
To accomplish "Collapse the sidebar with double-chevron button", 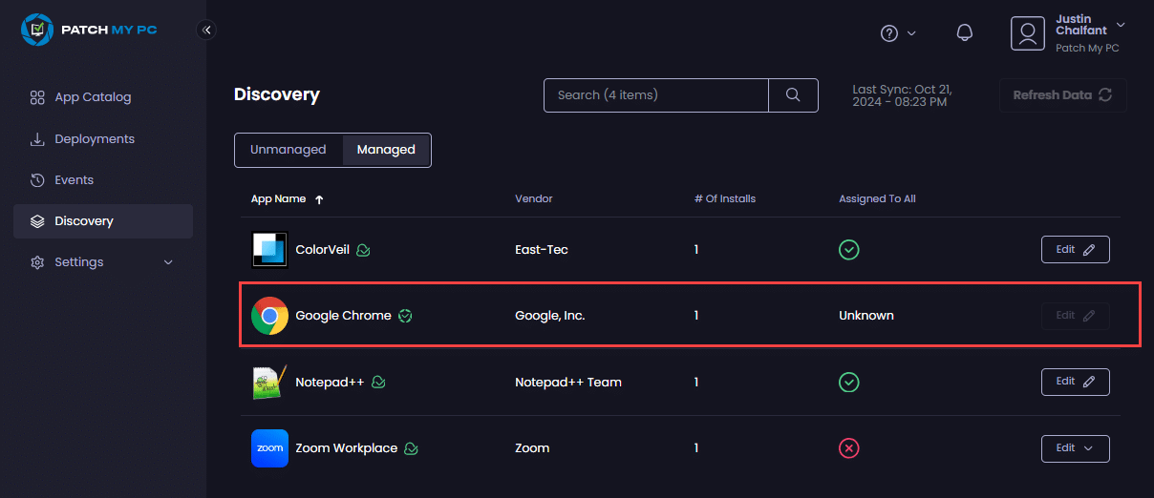I will tap(206, 30).
